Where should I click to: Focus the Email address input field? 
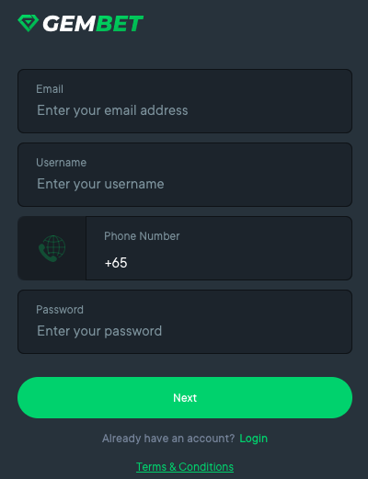pyautogui.click(x=185, y=101)
